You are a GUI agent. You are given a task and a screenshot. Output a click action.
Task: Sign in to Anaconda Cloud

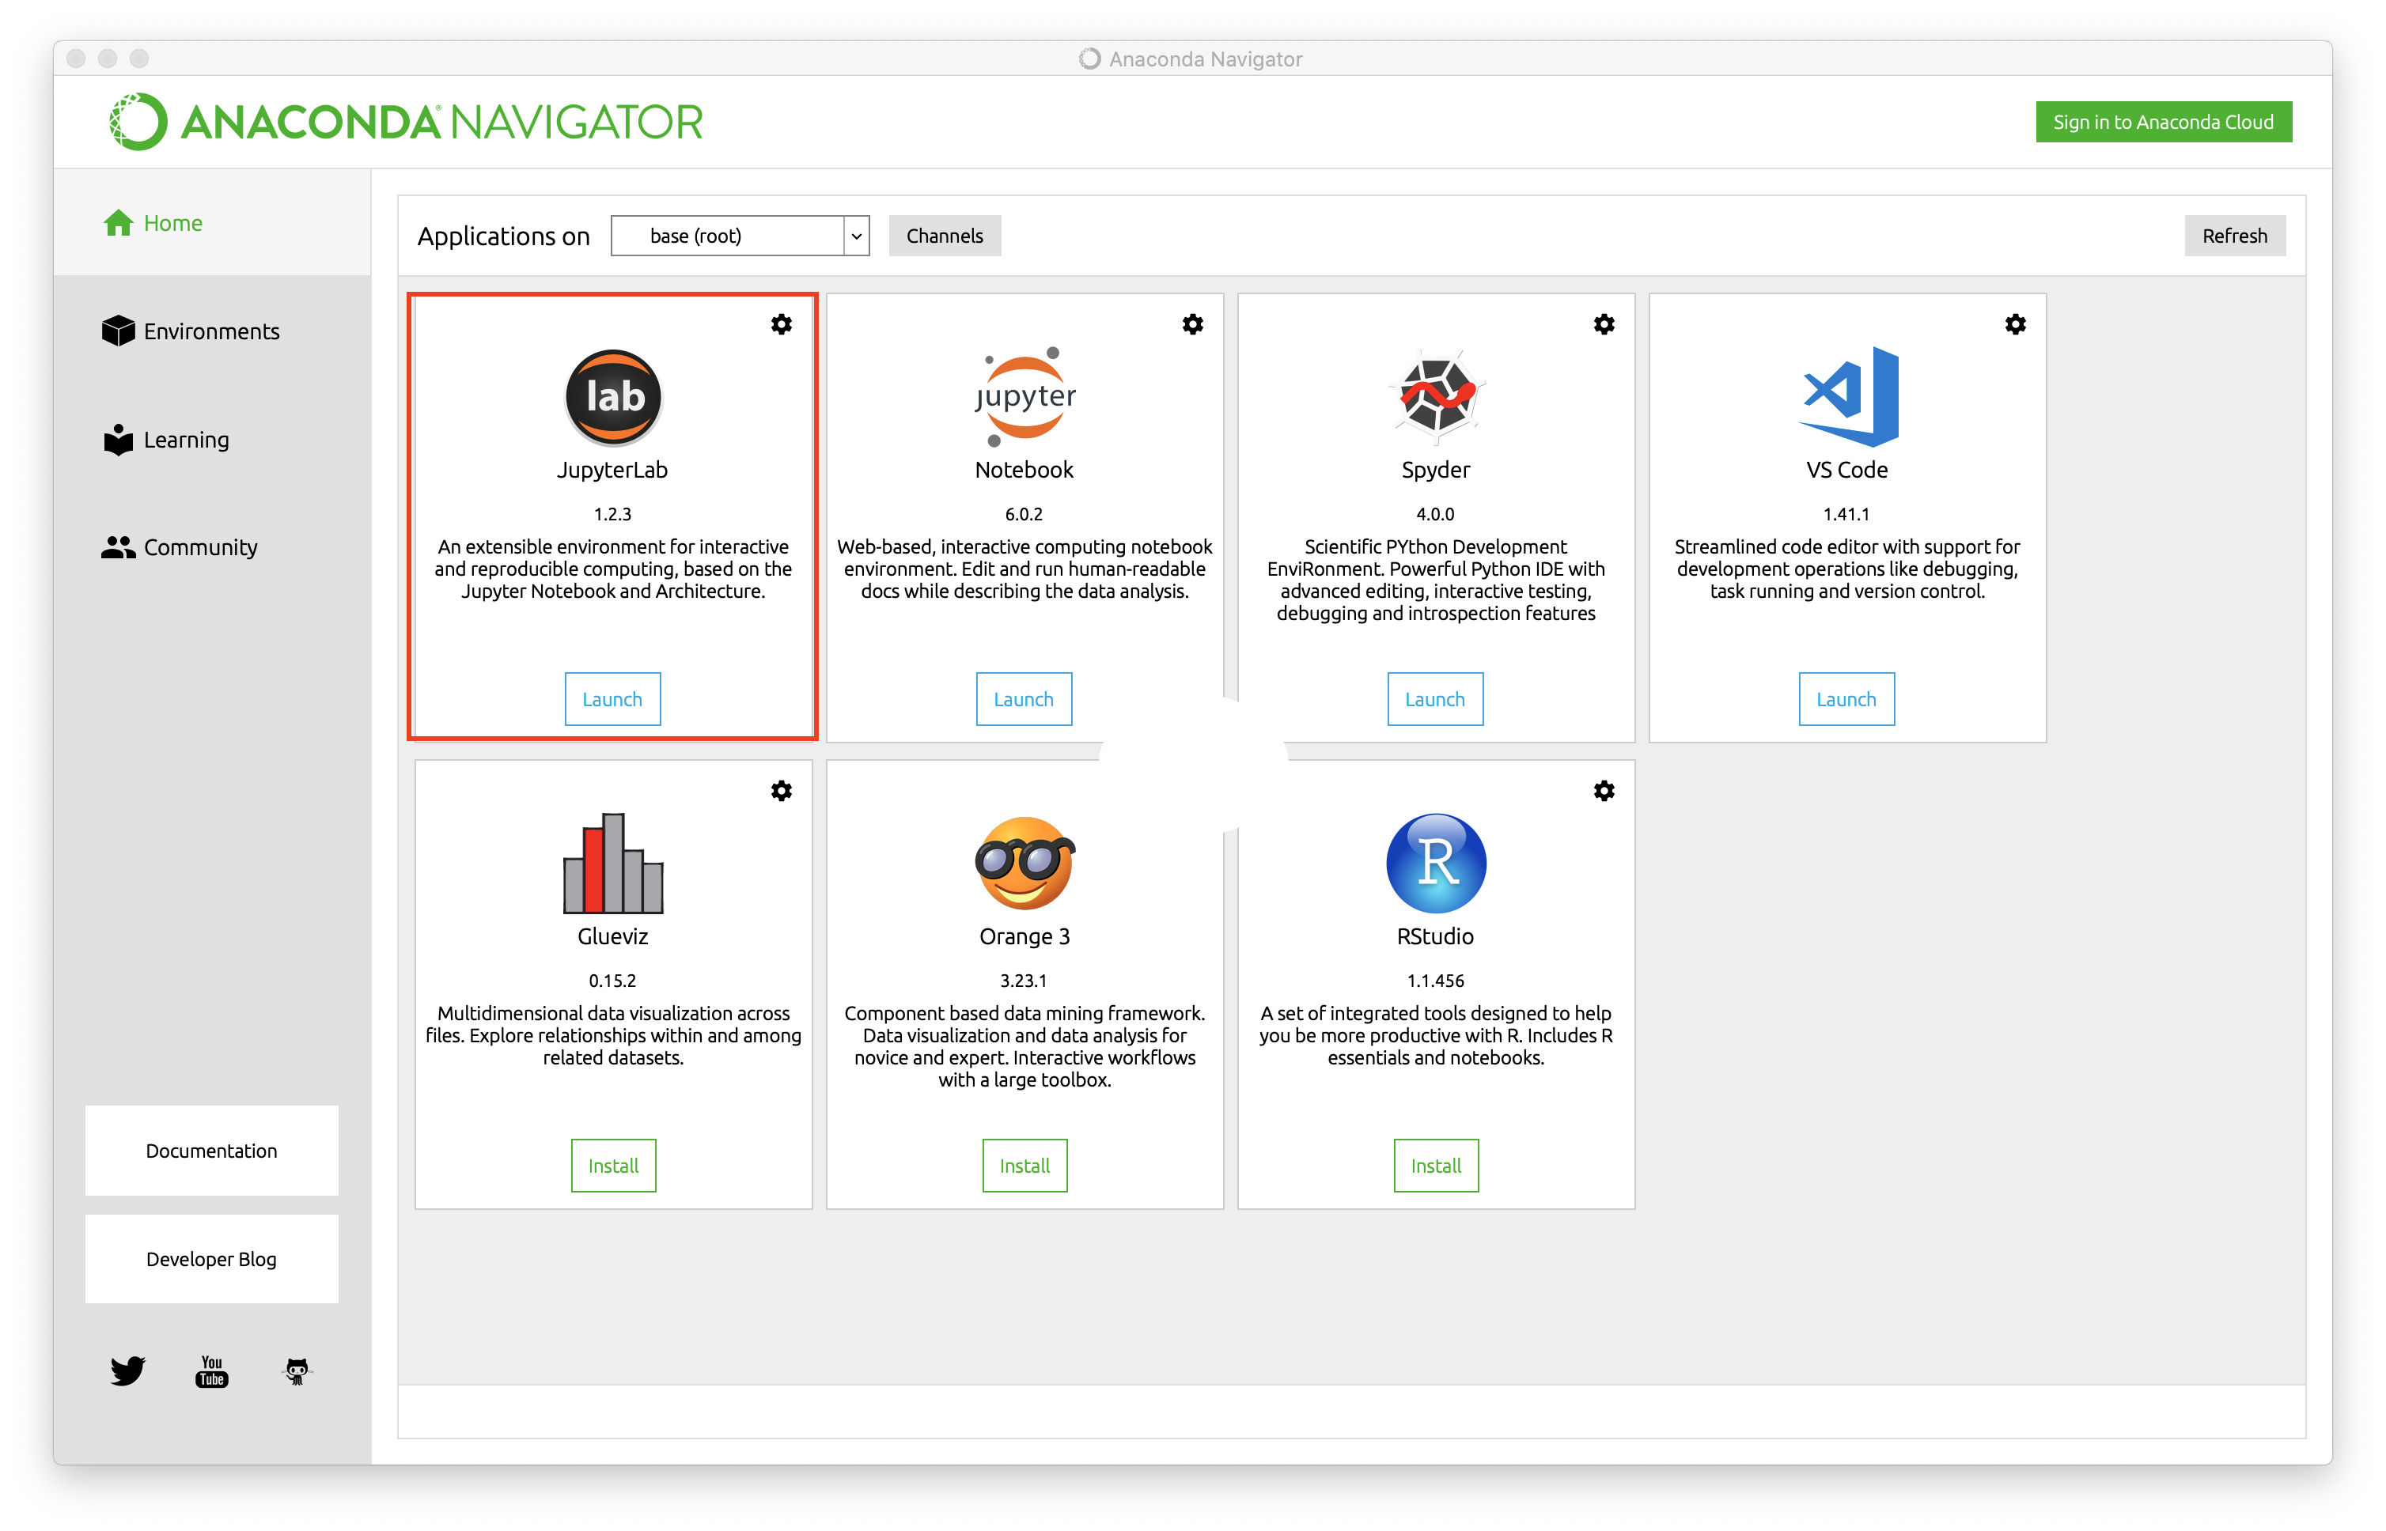click(2162, 121)
